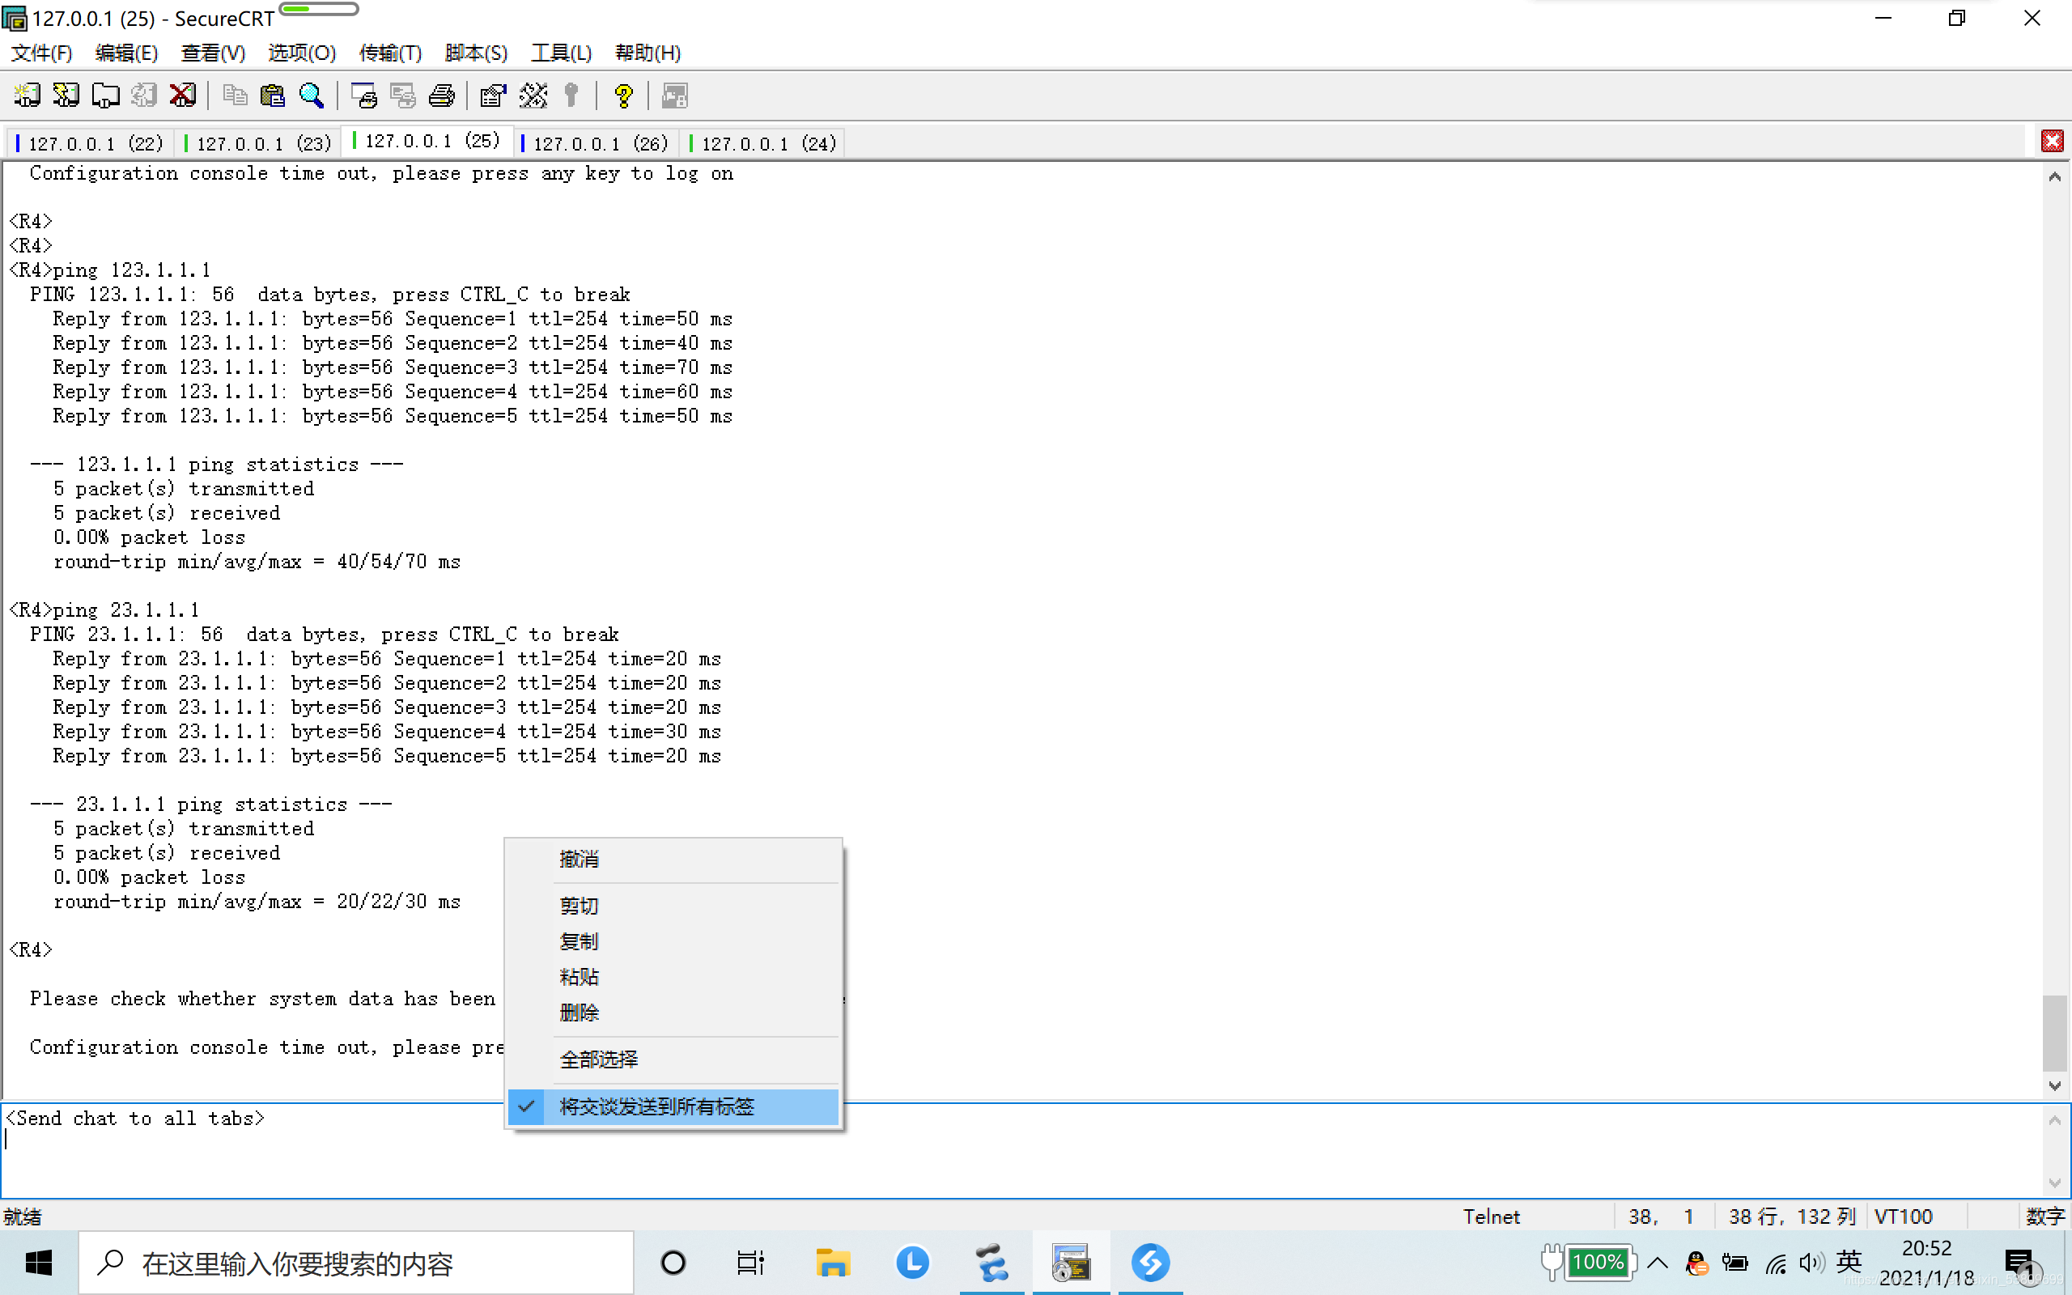Click the 就绪 status text
The width and height of the screenshot is (2072, 1295).
point(23,1216)
